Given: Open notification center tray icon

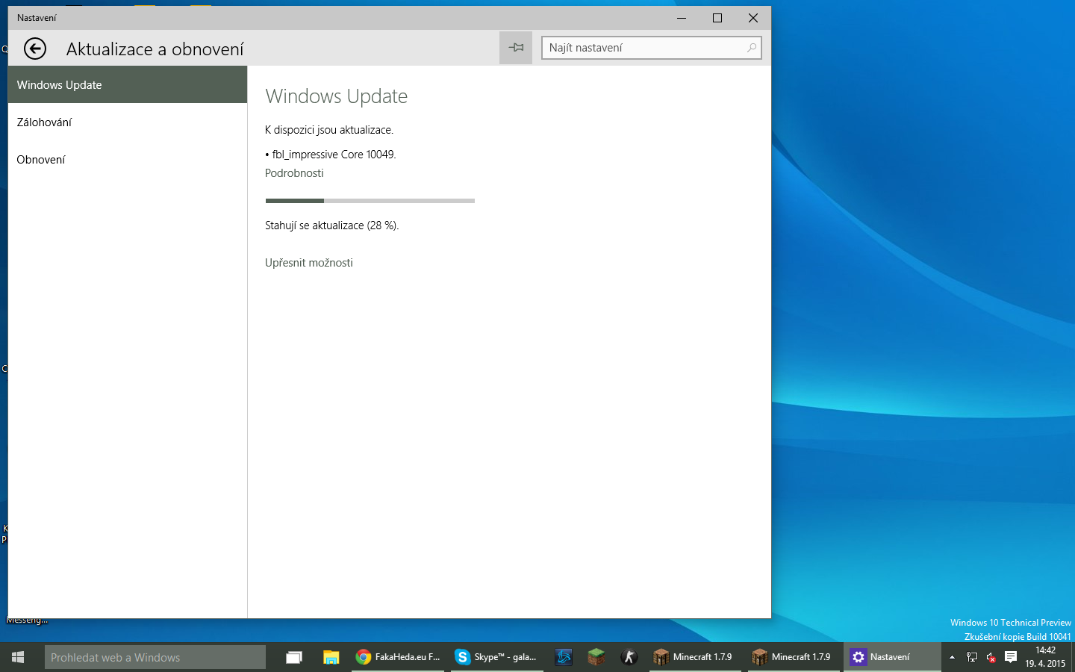Looking at the screenshot, I should [1011, 657].
